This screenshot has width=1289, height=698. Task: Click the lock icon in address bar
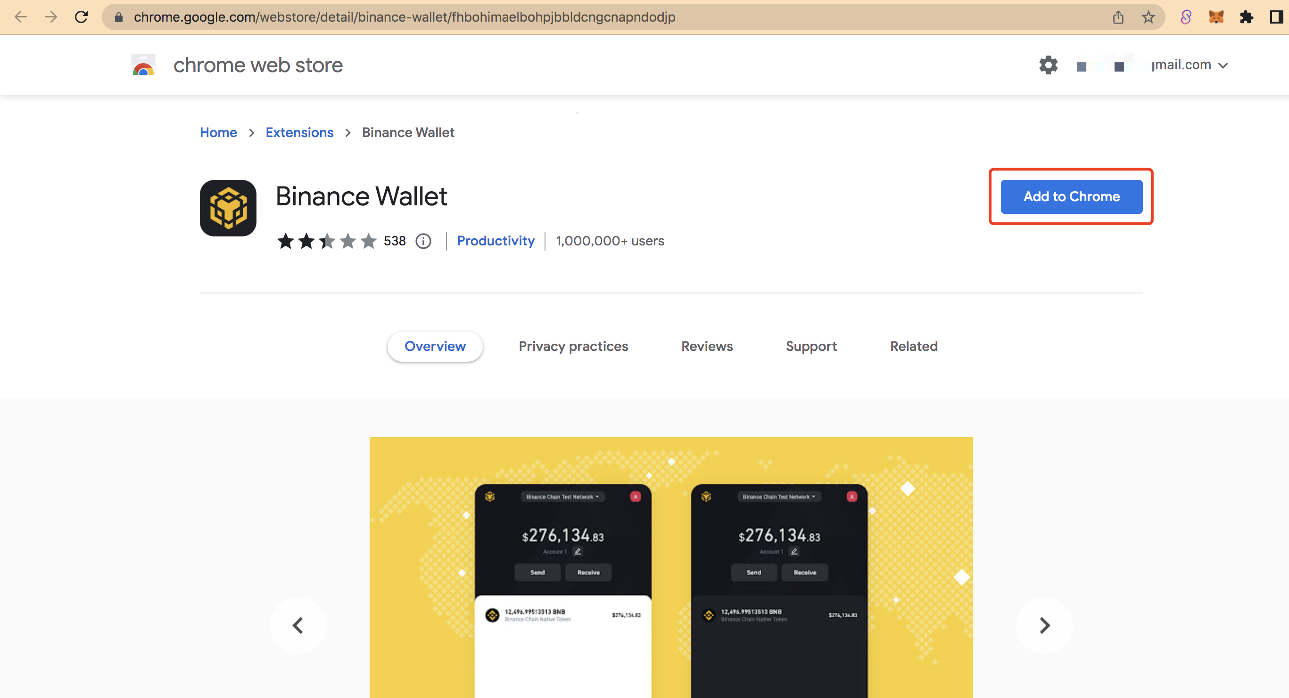[119, 17]
